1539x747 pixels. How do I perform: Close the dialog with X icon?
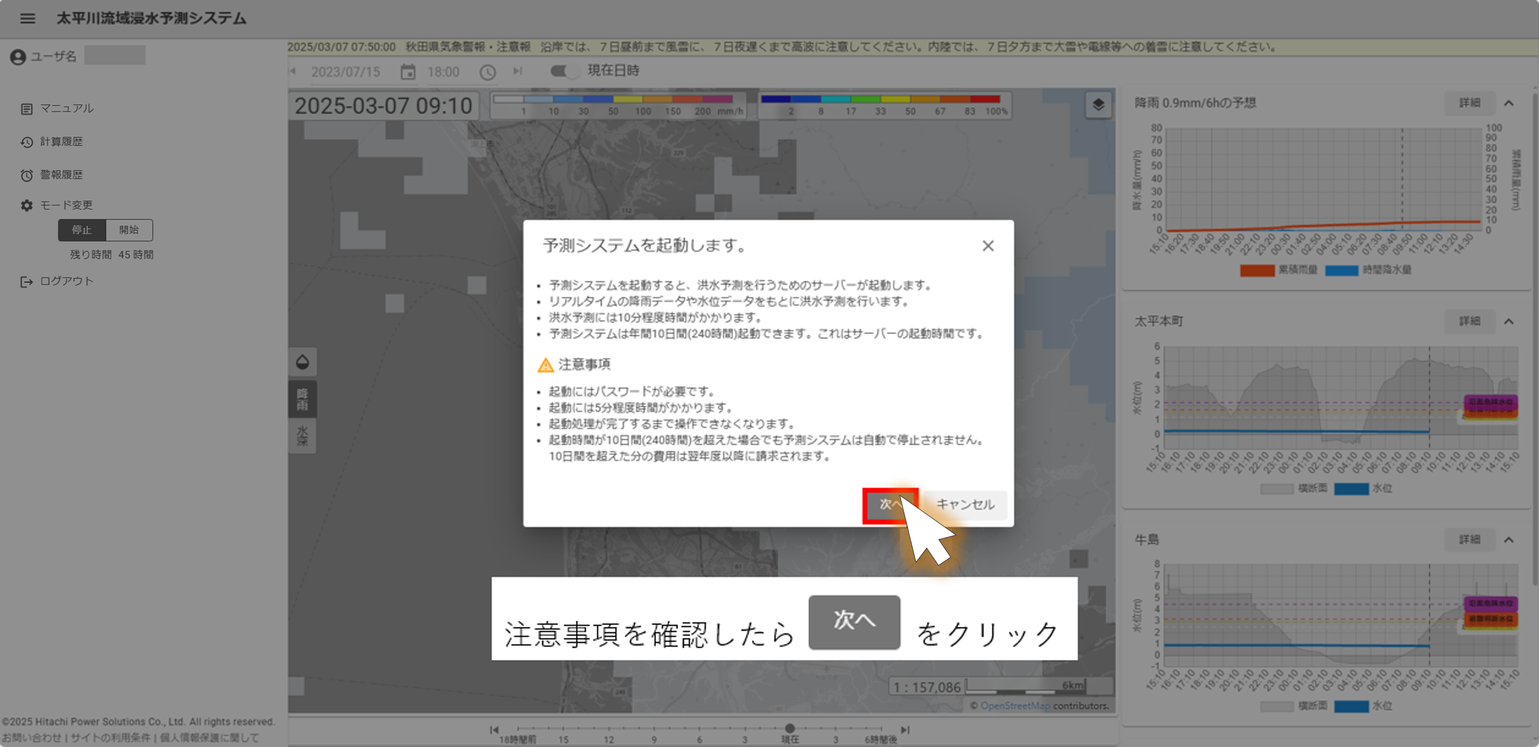click(x=987, y=246)
